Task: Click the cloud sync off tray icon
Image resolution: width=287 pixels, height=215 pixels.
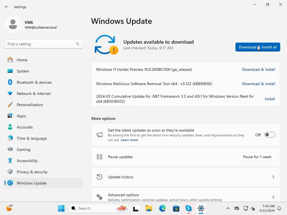Action: [237, 208]
